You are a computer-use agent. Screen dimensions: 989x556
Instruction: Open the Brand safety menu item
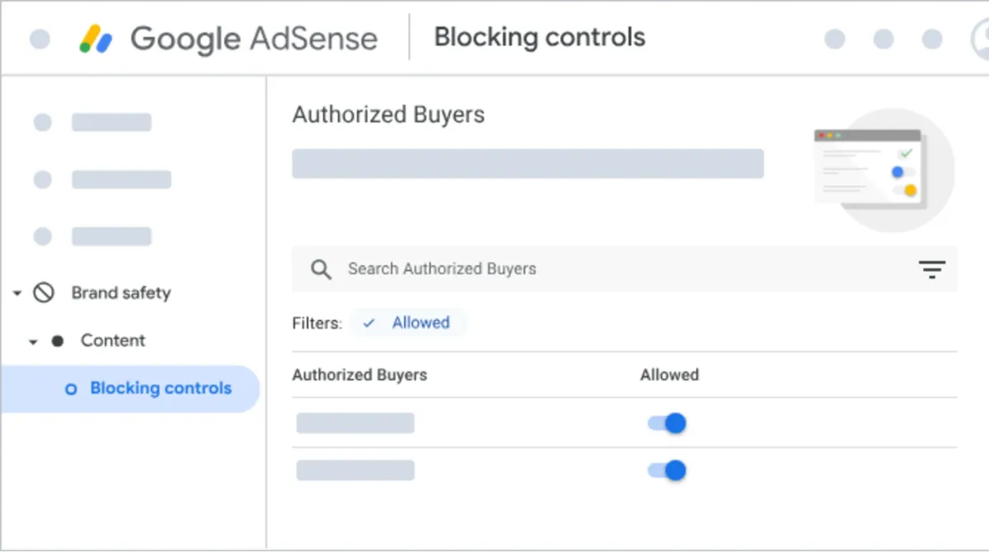tap(121, 292)
